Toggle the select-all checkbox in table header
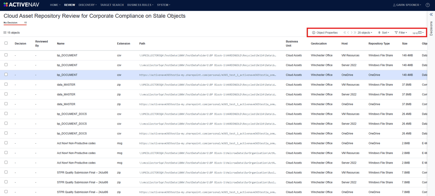This screenshot has height=196, width=435. [x=6, y=43]
